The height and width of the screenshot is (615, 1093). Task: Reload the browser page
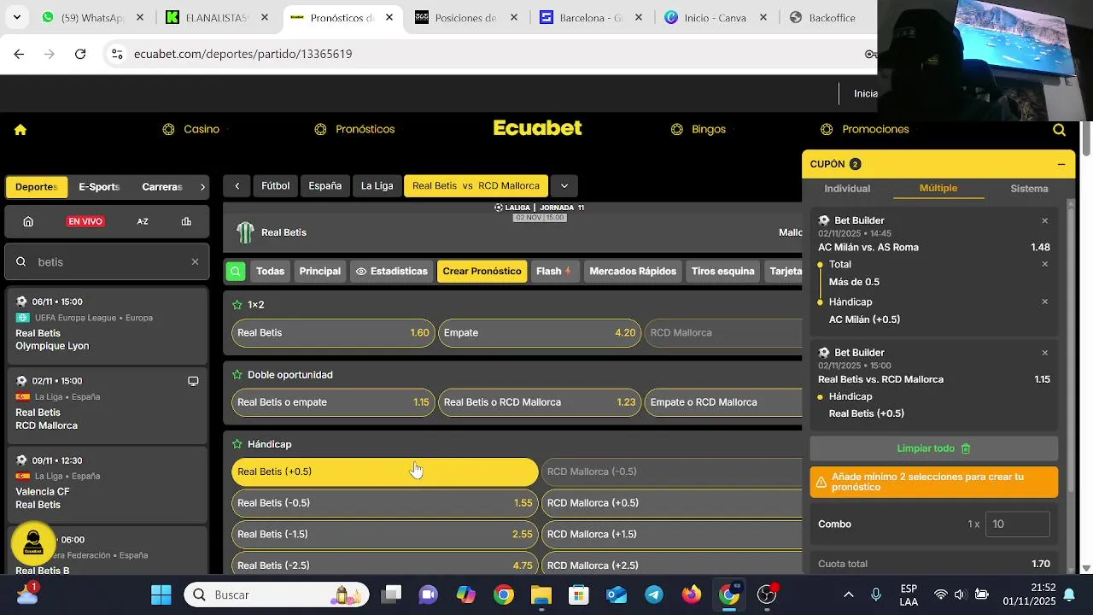click(80, 54)
